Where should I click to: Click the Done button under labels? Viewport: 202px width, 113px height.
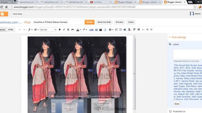point(177,104)
